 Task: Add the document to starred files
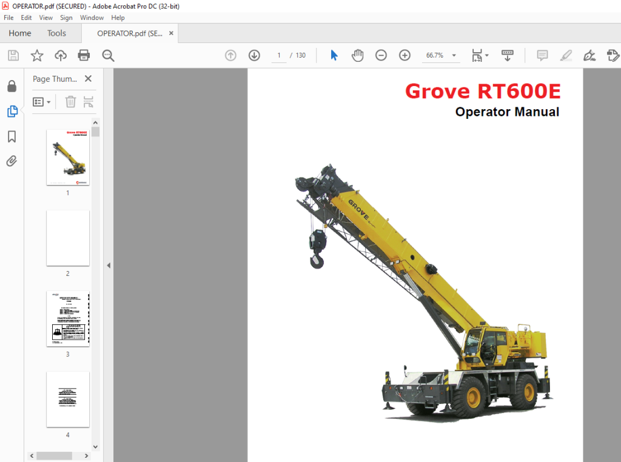pyautogui.click(x=37, y=55)
